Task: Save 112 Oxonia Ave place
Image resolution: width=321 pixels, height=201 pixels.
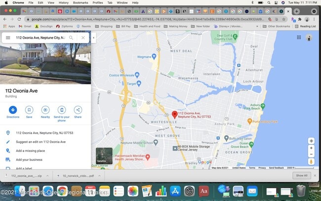Action: (x=29, y=110)
